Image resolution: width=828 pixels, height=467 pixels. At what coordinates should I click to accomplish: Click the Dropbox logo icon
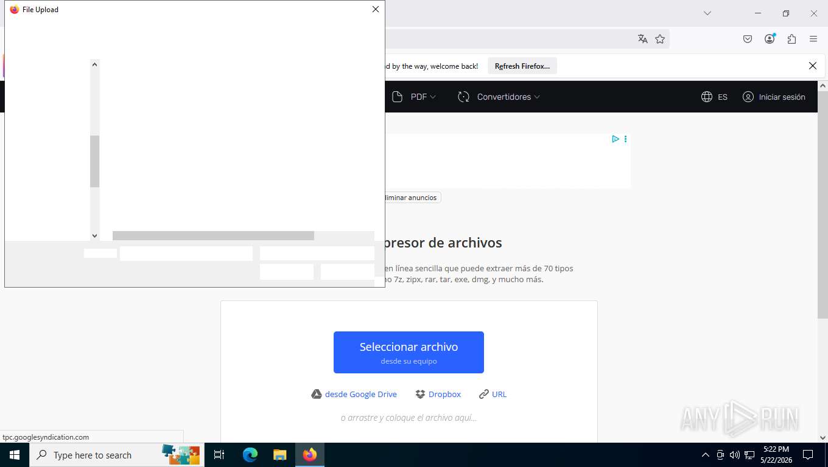[420, 394]
